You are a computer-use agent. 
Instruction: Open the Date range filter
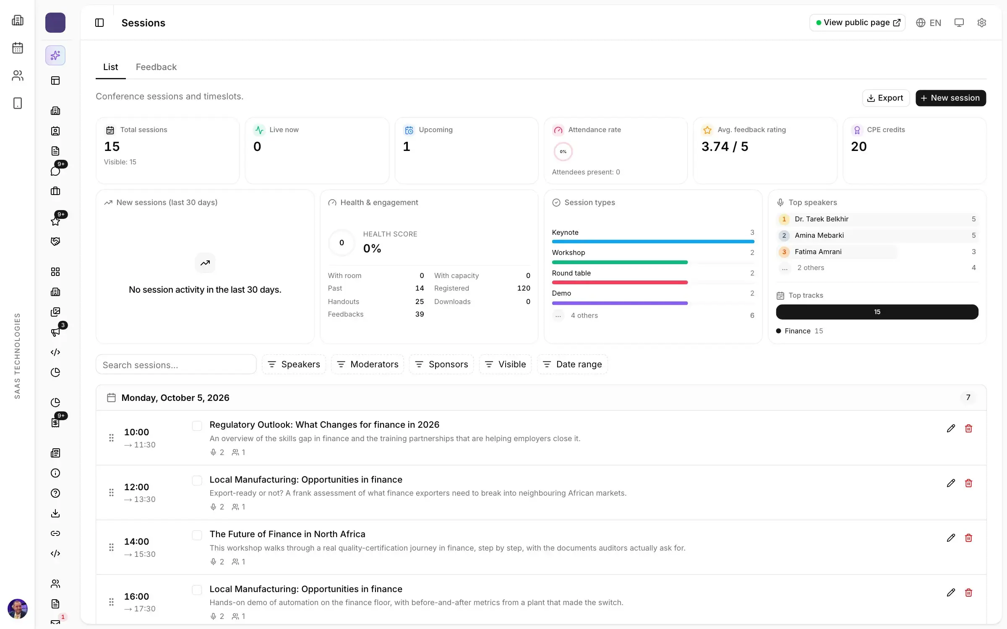tap(572, 364)
